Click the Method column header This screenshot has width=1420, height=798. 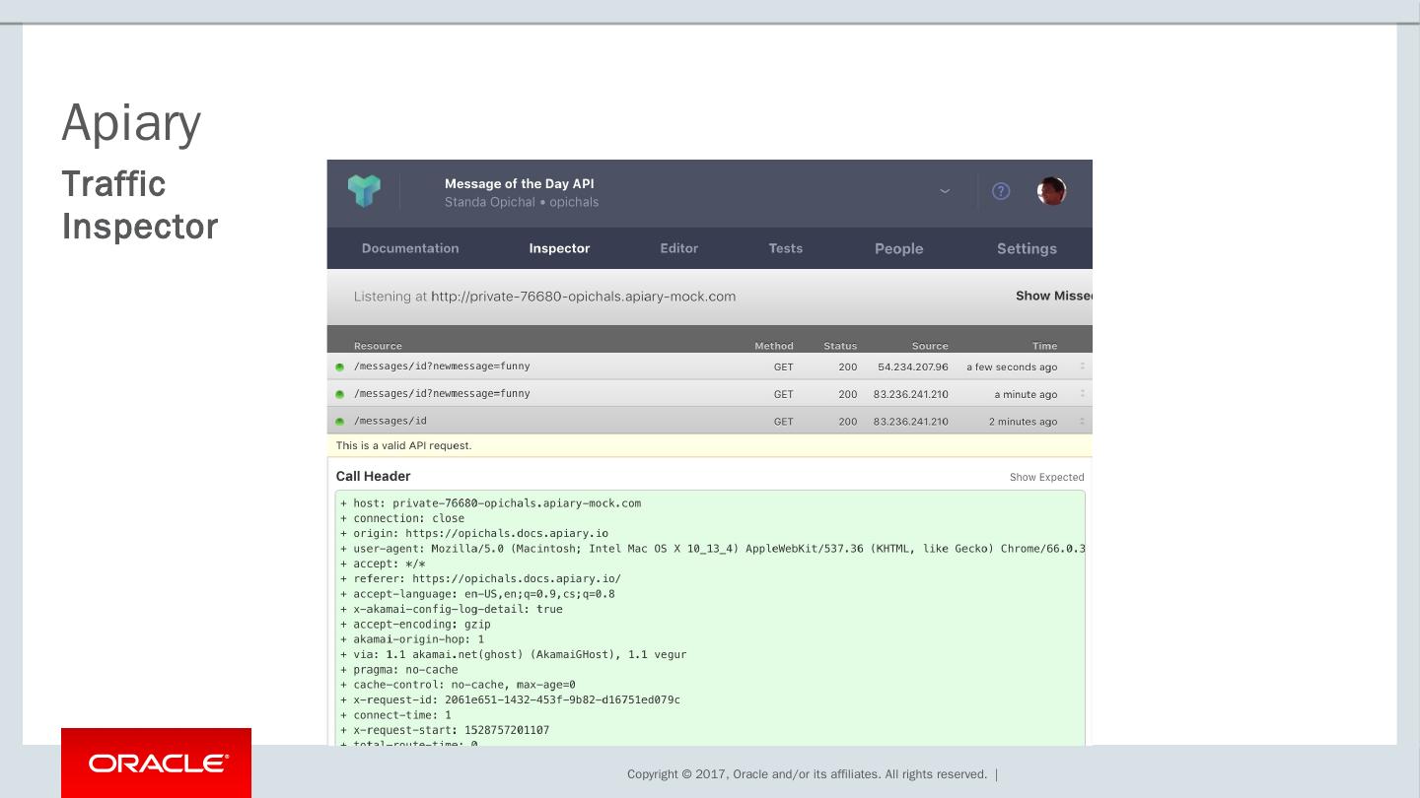[774, 346]
